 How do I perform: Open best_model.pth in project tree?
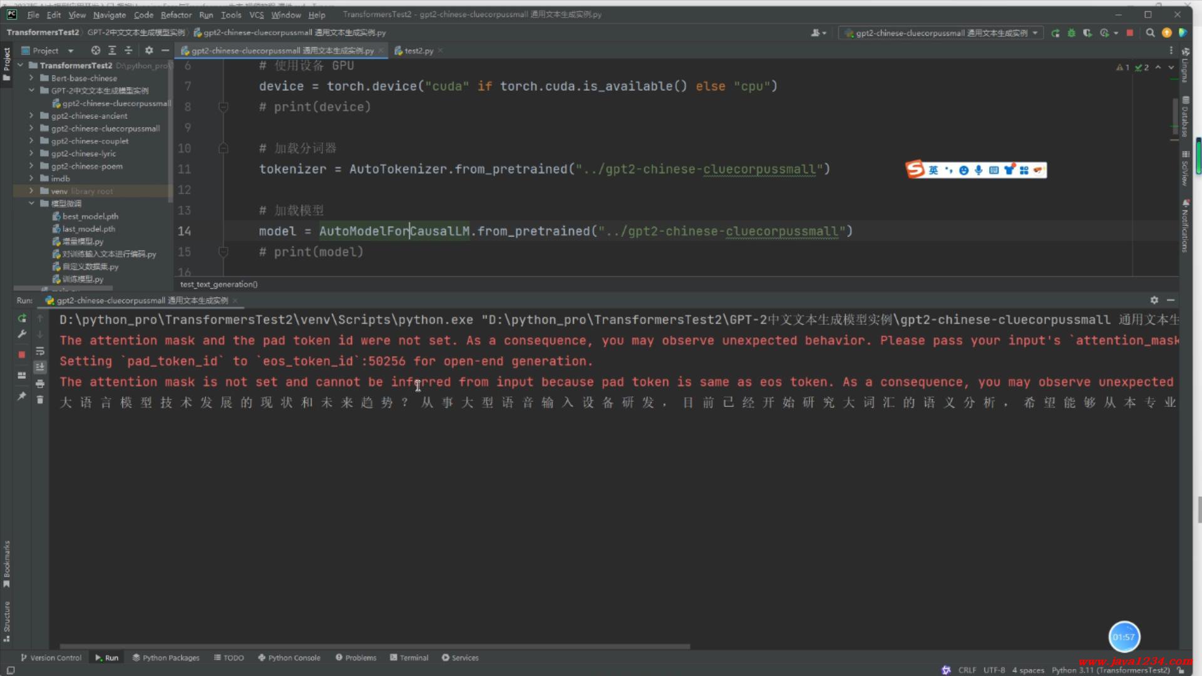coord(90,217)
